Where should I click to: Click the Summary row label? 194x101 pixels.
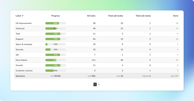[20, 76]
